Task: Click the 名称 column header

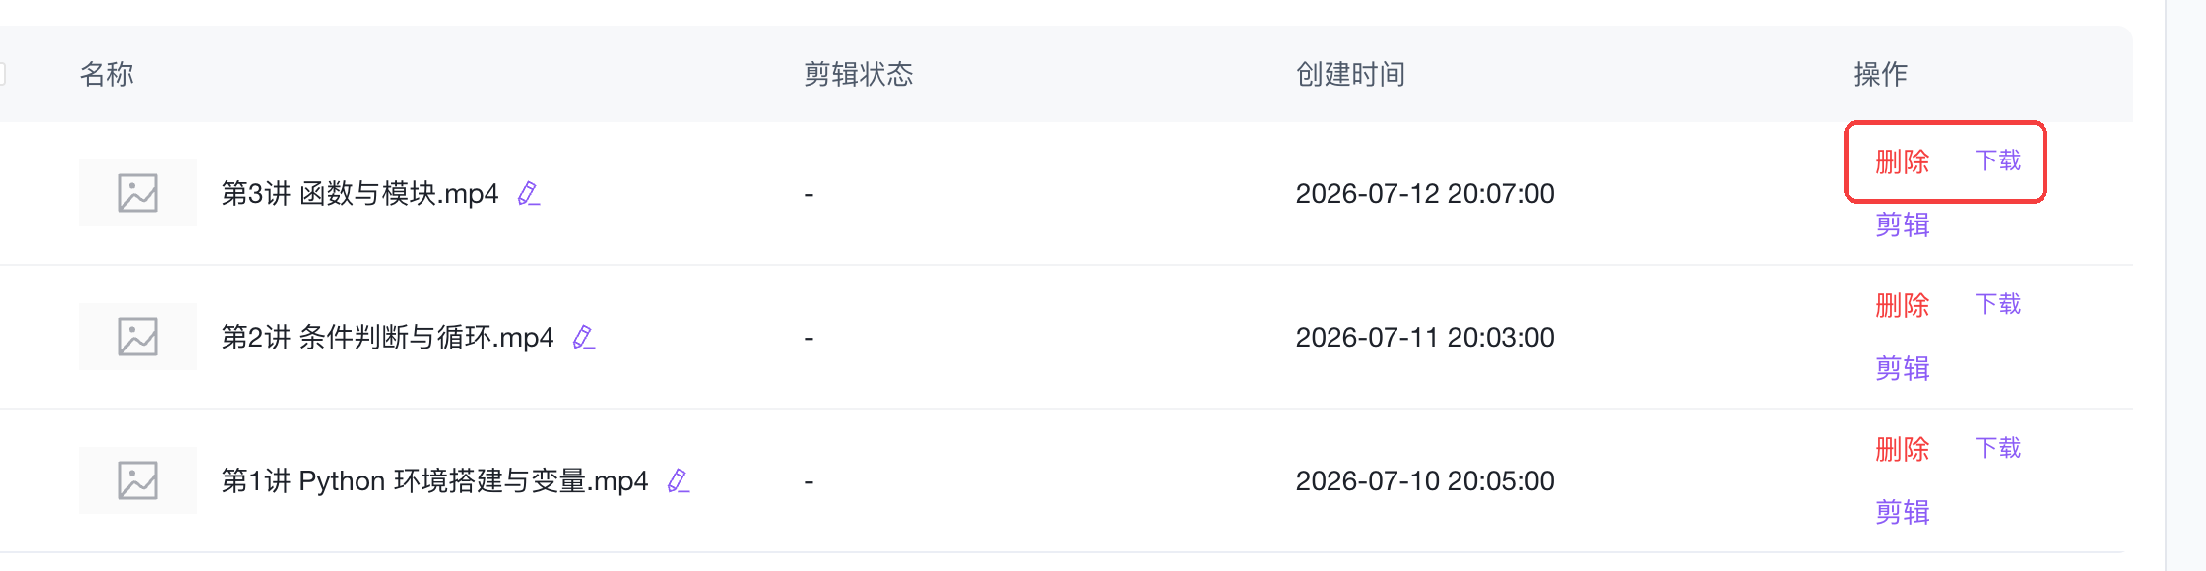Action: 106,74
